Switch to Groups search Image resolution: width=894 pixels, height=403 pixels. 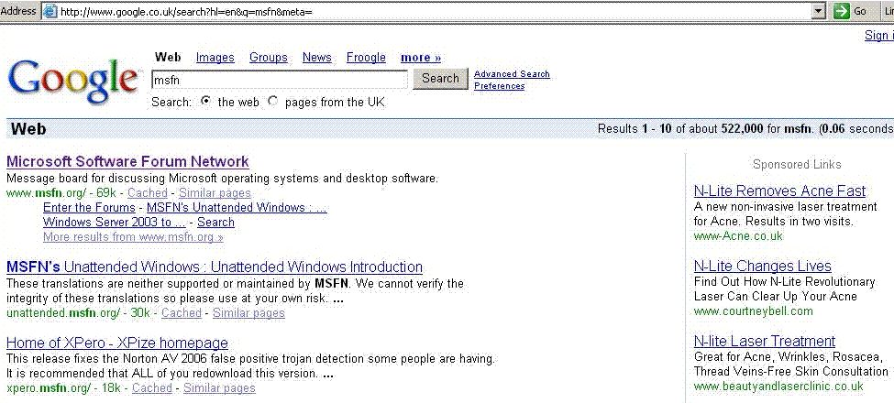click(269, 58)
